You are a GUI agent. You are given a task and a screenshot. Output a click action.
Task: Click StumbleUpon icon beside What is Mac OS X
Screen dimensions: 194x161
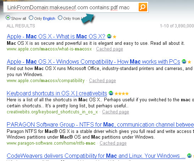pos(109,36)
